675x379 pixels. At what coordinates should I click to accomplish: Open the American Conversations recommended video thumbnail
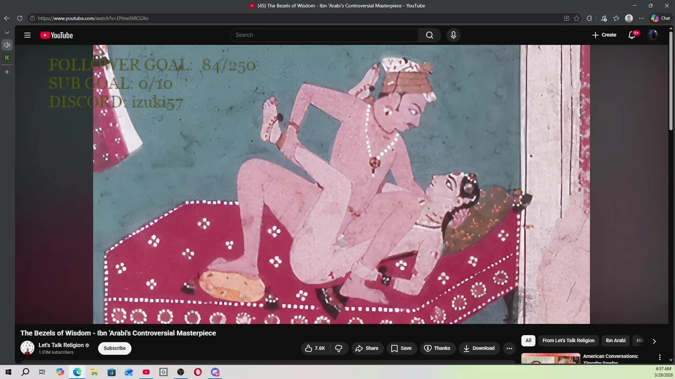coord(551,358)
